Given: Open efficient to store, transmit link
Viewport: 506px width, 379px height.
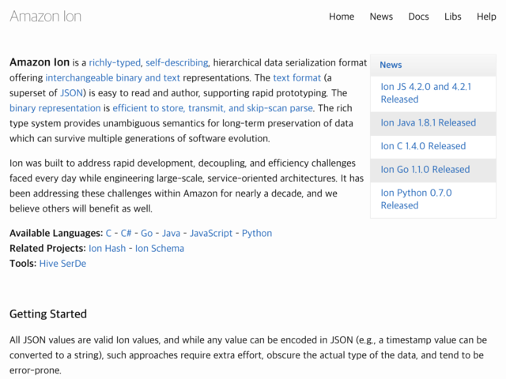Looking at the screenshot, I should pos(213,108).
